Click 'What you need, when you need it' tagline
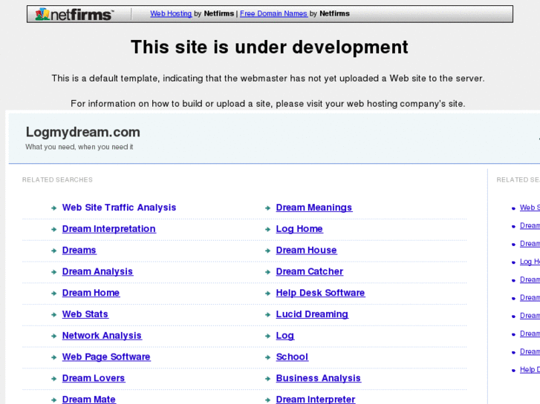Screen dimensions: 540x404 [x=79, y=147]
